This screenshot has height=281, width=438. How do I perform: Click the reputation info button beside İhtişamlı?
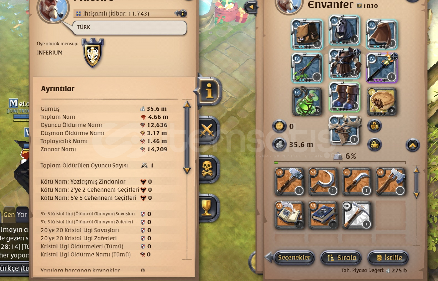183,13
